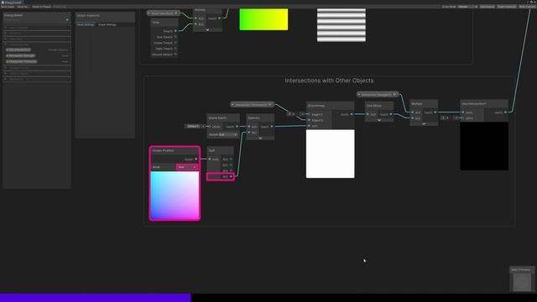
Task: Click the Use Intersections node black preview
Action: 484,146
